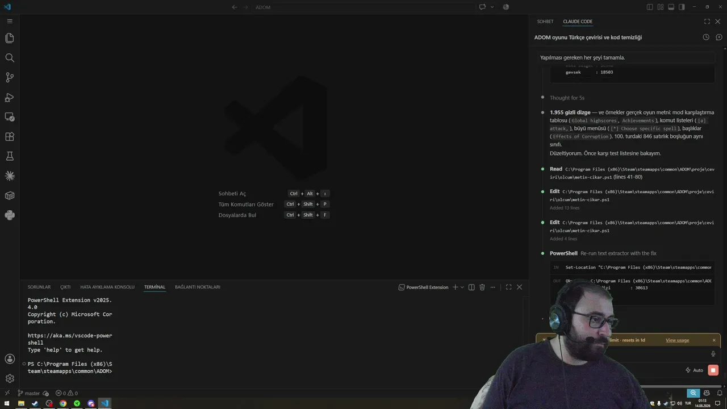Toggle the bottom panel layout
Viewport: 727px width, 409px height.
tap(671, 7)
